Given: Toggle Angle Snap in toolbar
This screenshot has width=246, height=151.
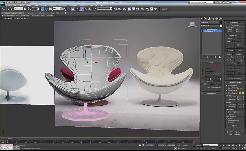Looking at the screenshot, I should coord(82,9).
